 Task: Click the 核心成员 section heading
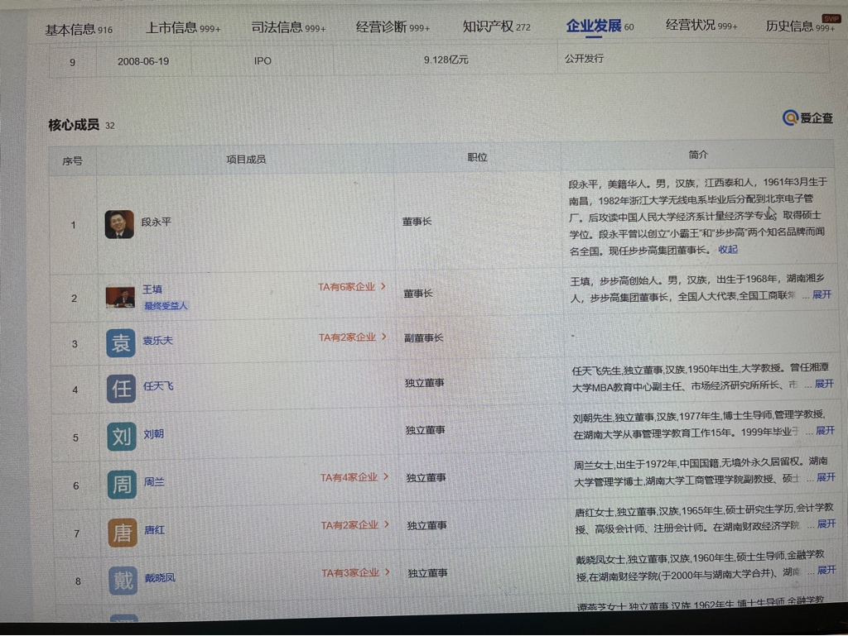tap(74, 125)
